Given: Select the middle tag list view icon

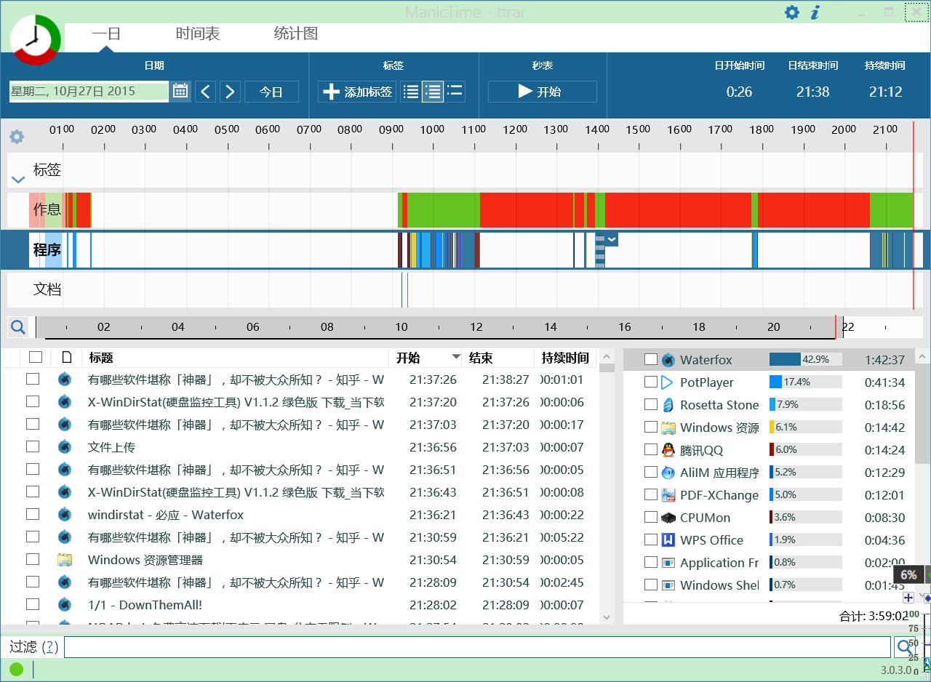Looking at the screenshot, I should (x=433, y=92).
